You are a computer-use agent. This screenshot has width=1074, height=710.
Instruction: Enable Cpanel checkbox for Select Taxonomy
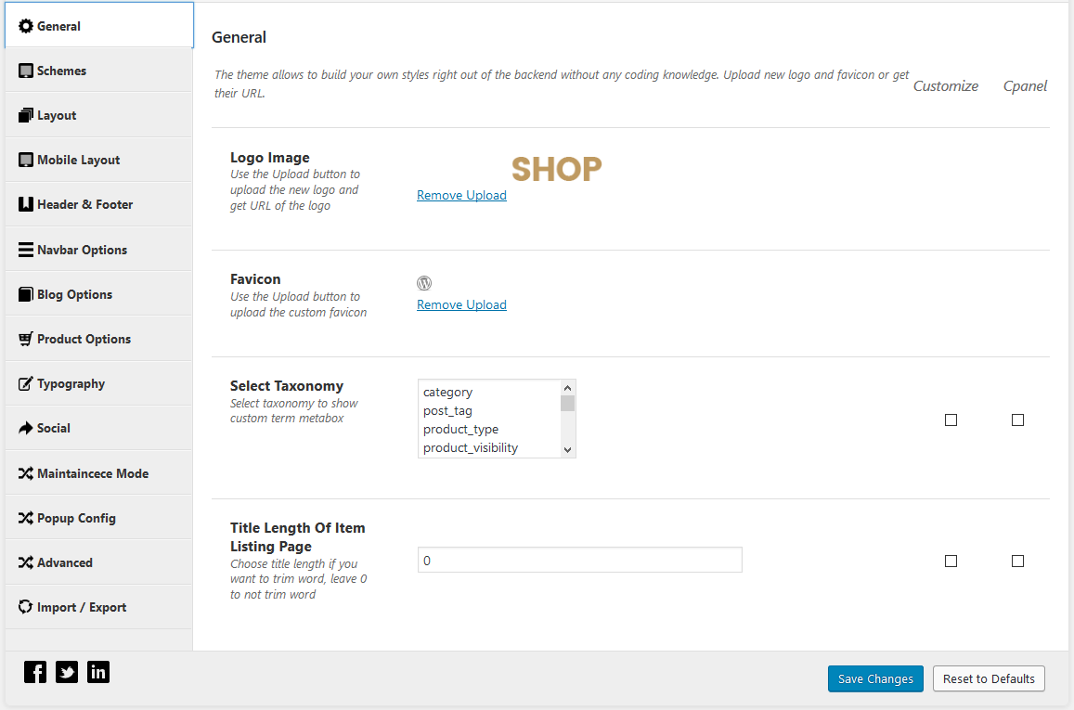(x=1017, y=420)
